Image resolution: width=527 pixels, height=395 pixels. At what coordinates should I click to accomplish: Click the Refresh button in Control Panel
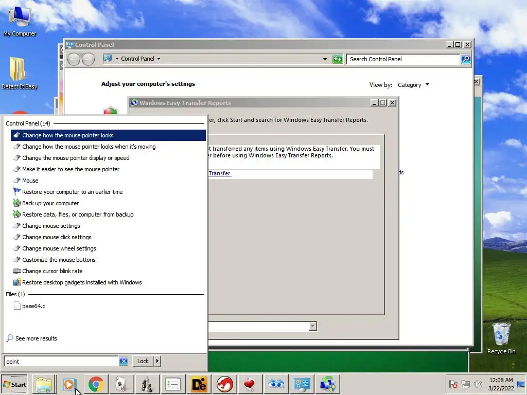point(338,59)
